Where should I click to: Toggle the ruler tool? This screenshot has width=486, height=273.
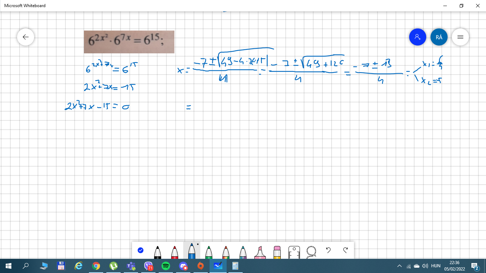coord(294,251)
